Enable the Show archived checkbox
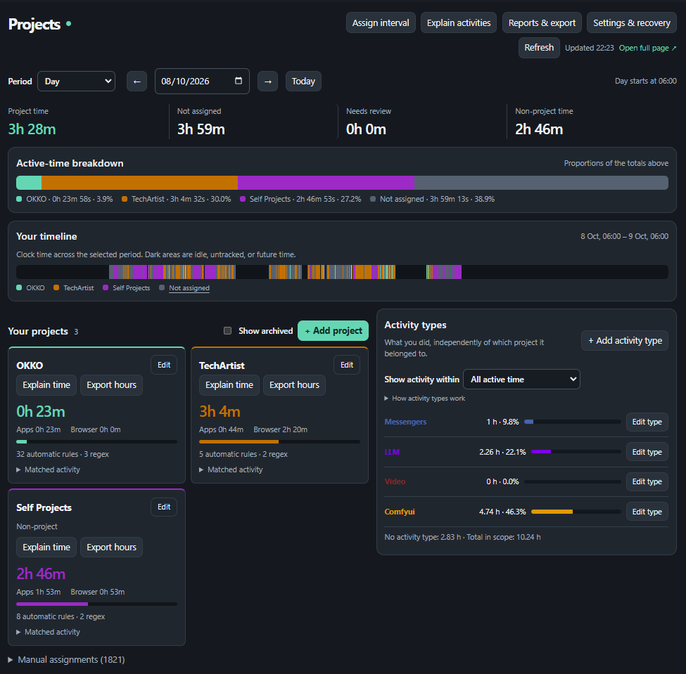 pos(227,330)
